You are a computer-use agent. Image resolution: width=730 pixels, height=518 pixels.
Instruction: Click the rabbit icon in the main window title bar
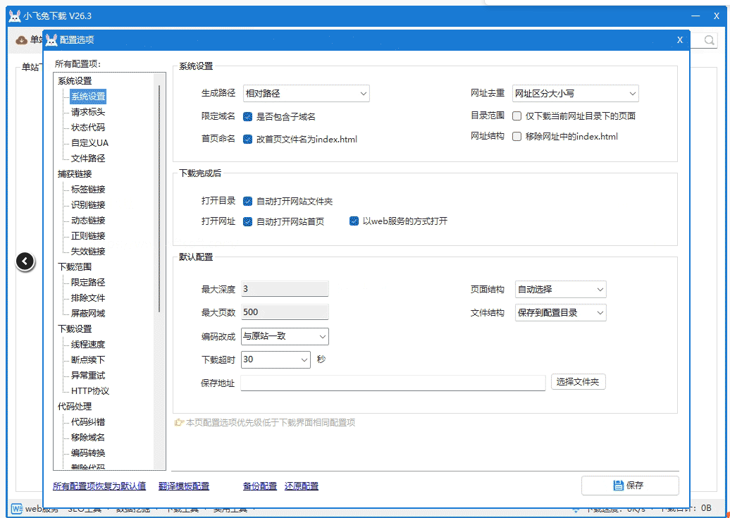pos(13,16)
